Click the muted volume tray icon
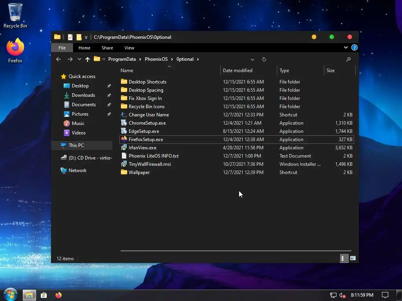402x301 pixels. (x=342, y=296)
